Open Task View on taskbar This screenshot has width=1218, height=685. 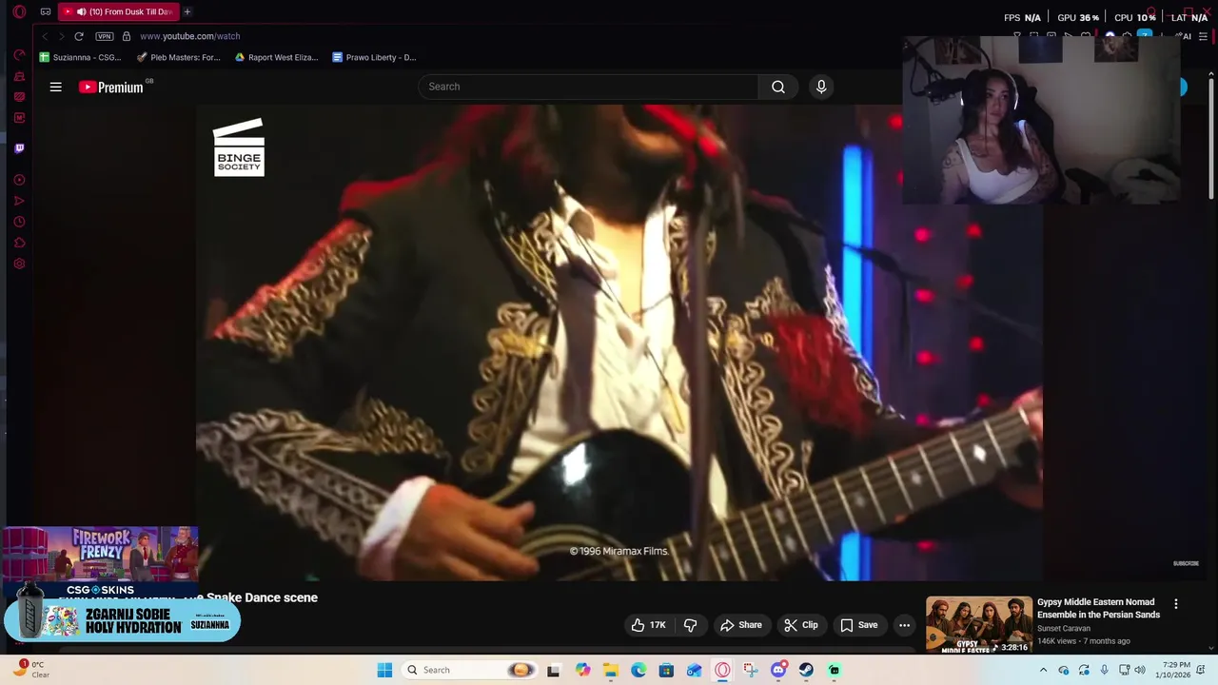pos(553,670)
